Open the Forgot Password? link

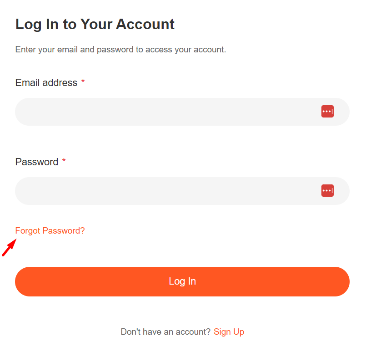(x=50, y=231)
